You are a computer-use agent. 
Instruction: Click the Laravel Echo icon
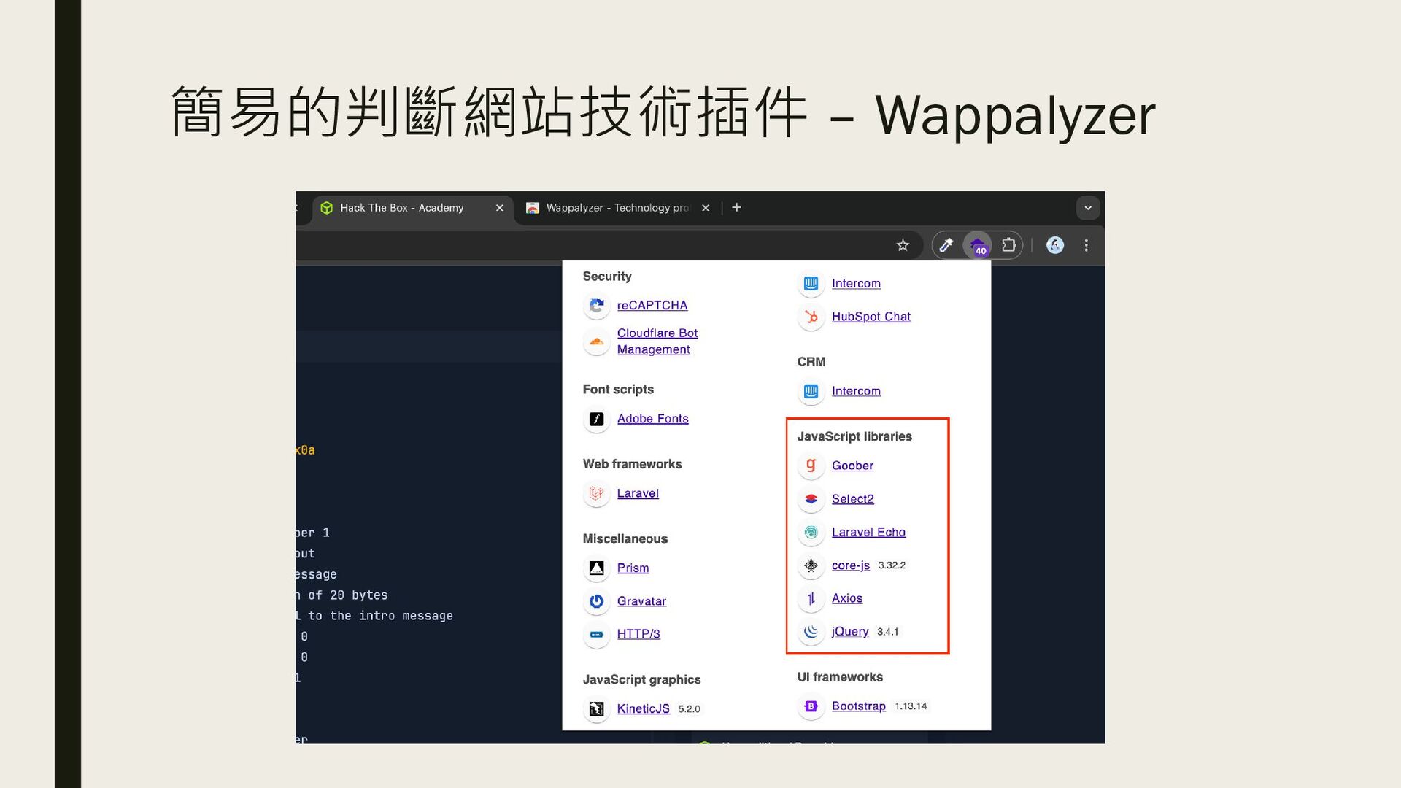click(811, 533)
